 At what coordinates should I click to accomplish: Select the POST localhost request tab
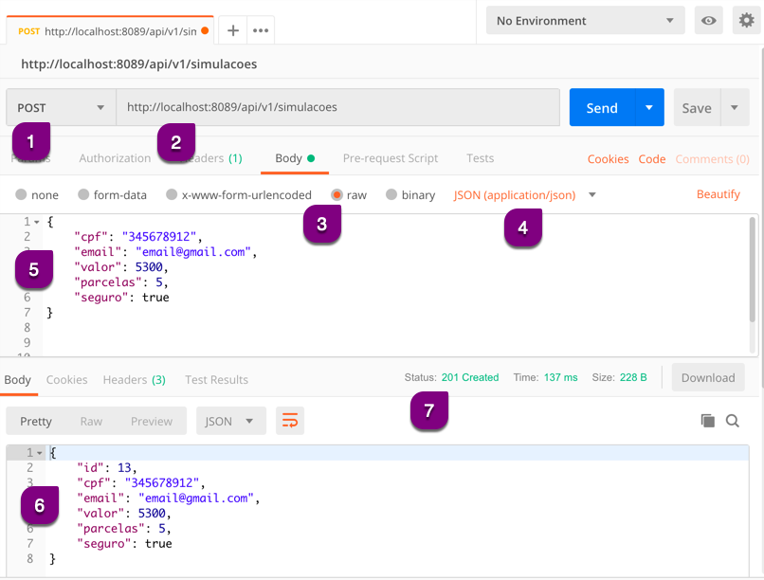[110, 31]
